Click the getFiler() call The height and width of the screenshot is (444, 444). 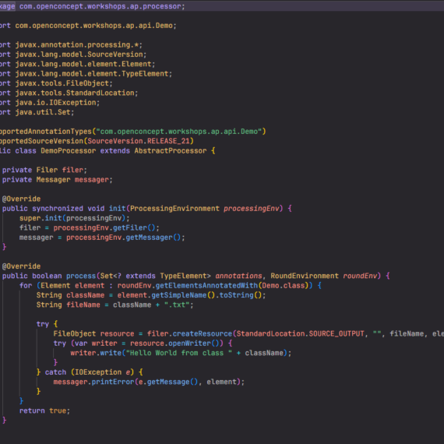(x=134, y=227)
